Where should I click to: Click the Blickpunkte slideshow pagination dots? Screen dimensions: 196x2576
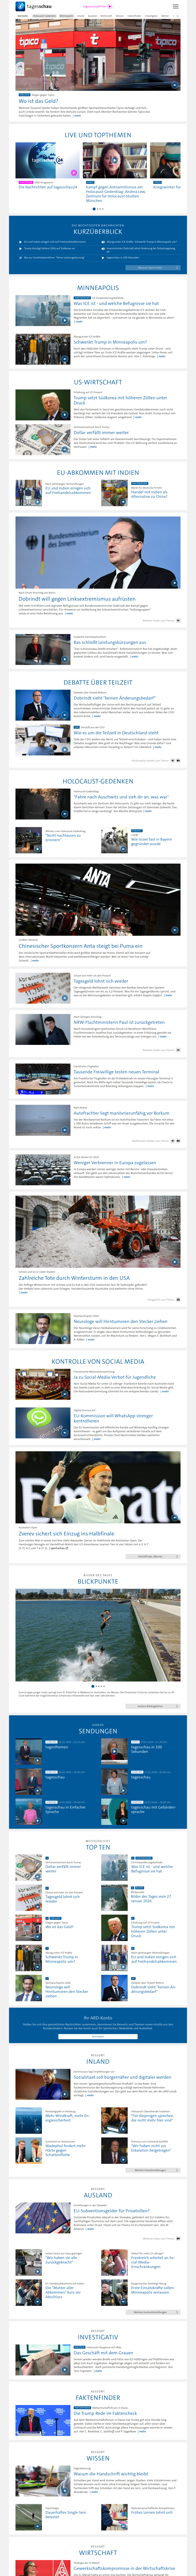coord(98,1686)
